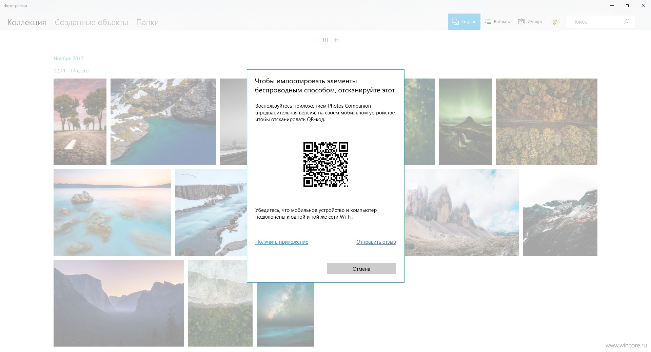Open the aerial beach surf photo
The height and width of the screenshot is (352, 651).
click(220, 303)
